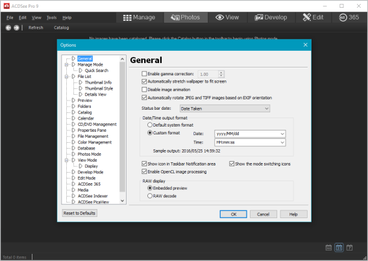
Task: Toggle Show the mode switching icons
Action: pyautogui.click(x=232, y=164)
